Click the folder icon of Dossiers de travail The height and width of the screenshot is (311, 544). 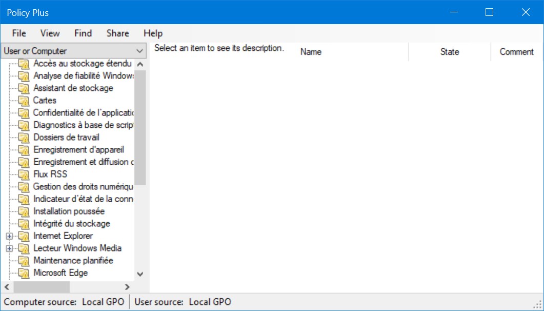click(24, 138)
